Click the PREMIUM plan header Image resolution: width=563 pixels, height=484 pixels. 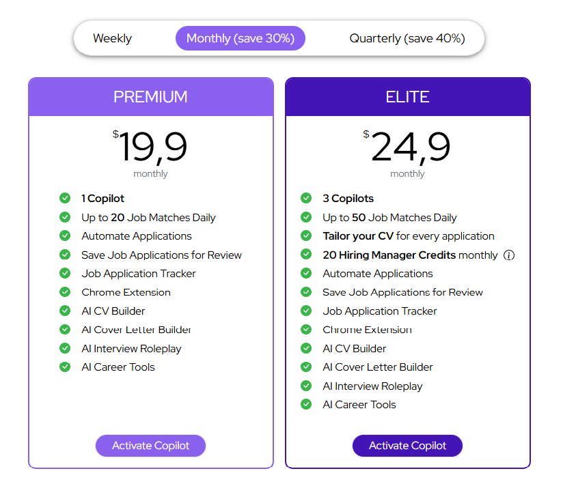[150, 97]
